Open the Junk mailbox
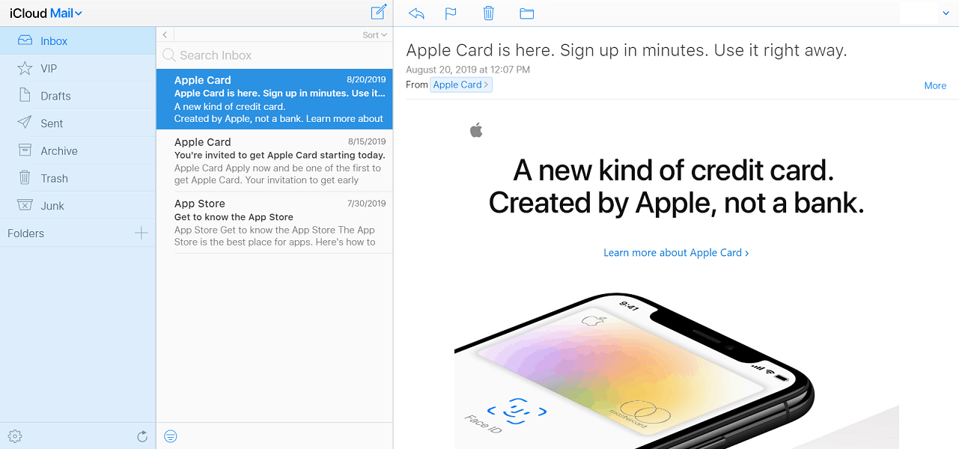Screen dimensions: 959x449 pos(78,205)
